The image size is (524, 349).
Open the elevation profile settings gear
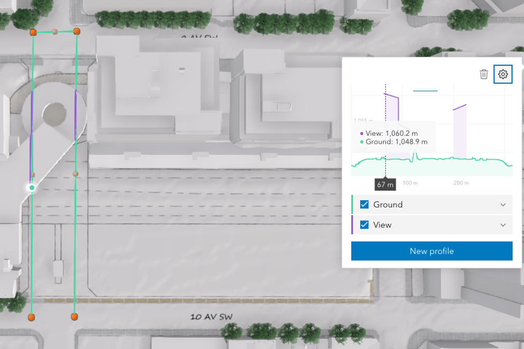503,74
